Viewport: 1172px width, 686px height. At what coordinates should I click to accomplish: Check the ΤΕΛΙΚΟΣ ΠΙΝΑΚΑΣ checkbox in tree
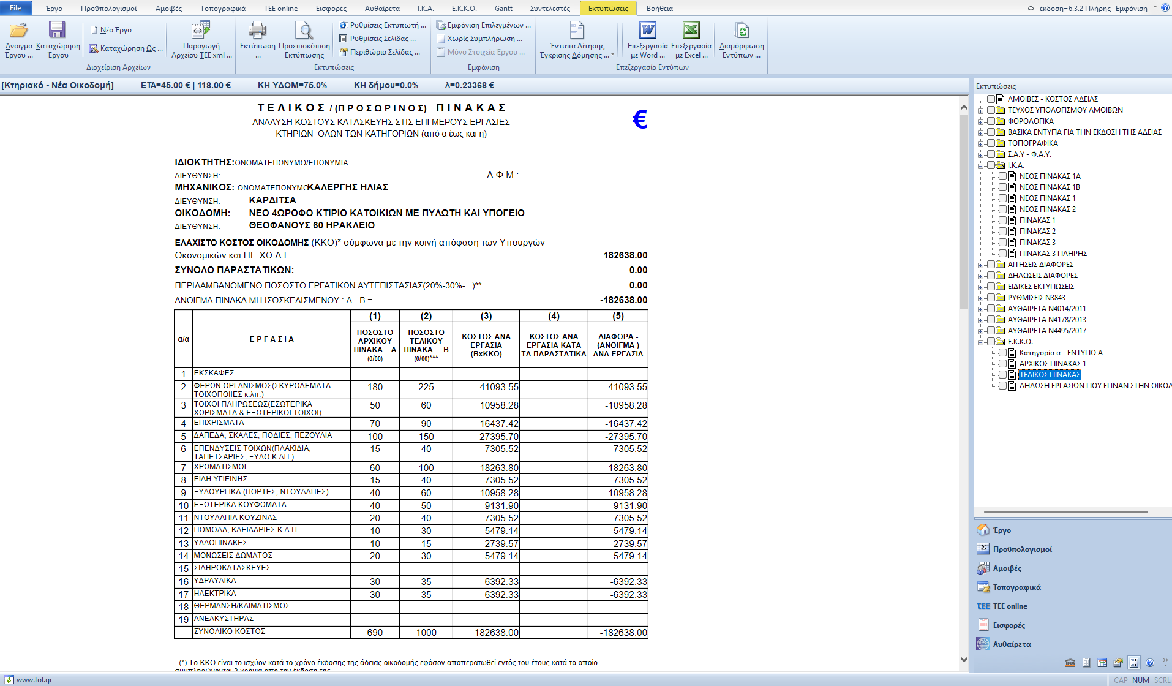pos(1002,375)
